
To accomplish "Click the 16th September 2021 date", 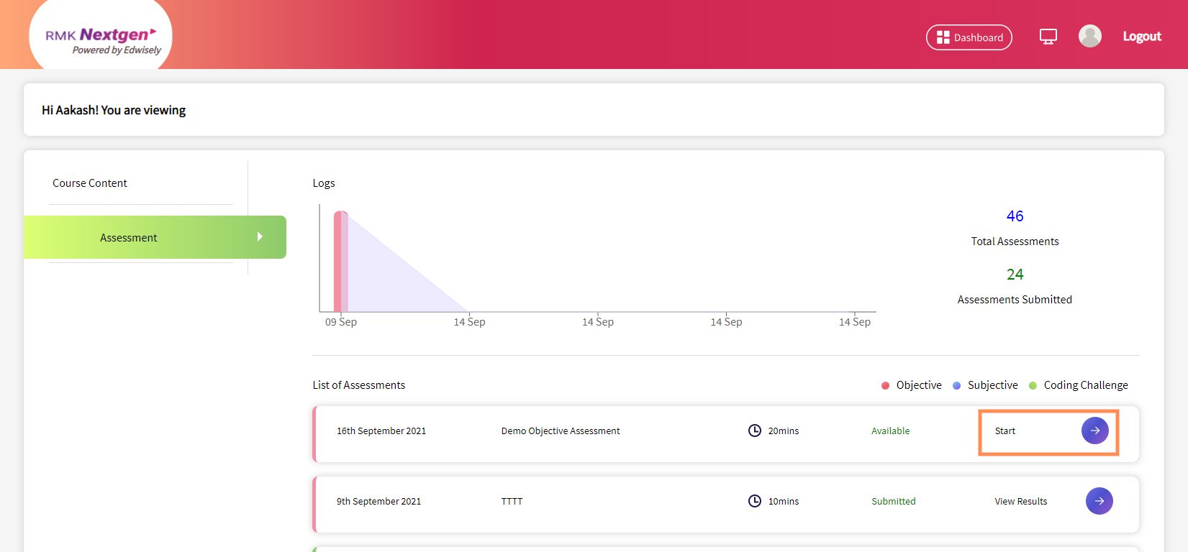I will (x=381, y=431).
